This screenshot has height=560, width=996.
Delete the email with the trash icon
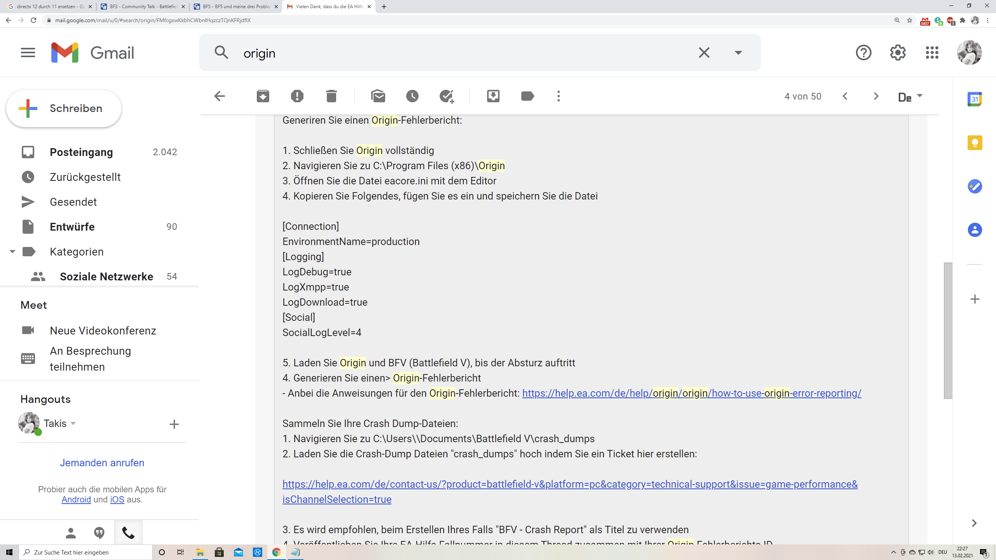[x=331, y=96]
